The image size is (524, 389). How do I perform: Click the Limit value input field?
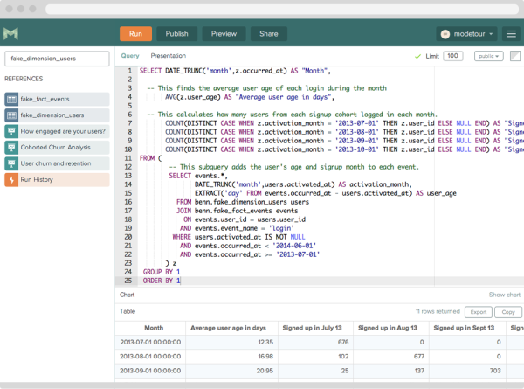pyautogui.click(x=452, y=56)
